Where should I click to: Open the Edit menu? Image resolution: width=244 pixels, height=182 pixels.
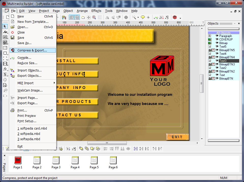click(x=22, y=11)
